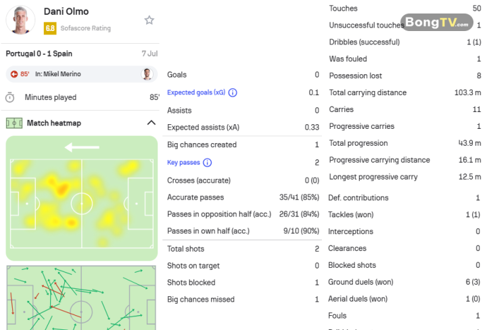Click the stopwatch icon beside Minutes played
Image resolution: width=487 pixels, height=330 pixels.
click(10, 97)
